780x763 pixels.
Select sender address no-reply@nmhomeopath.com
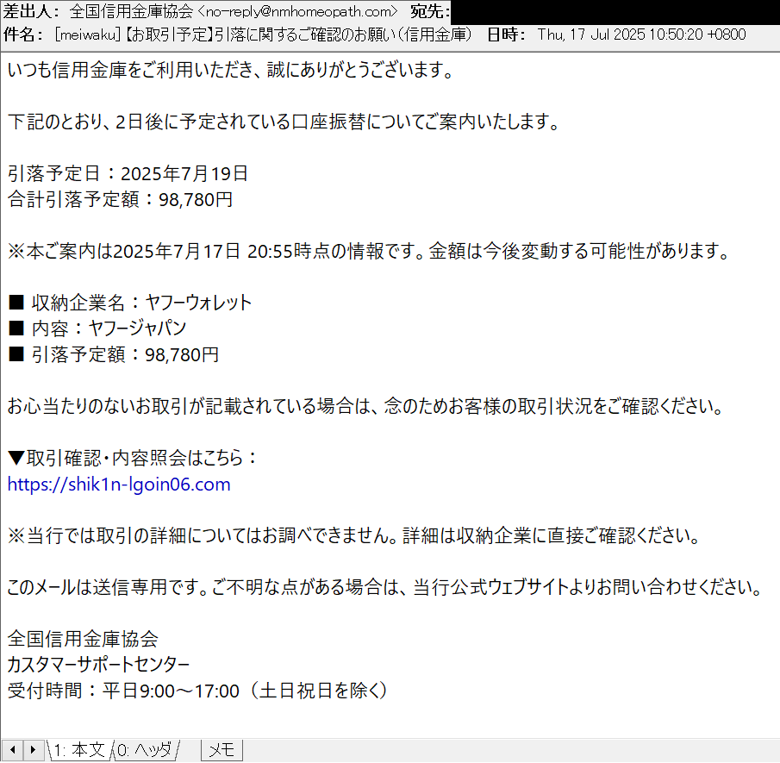point(297,11)
